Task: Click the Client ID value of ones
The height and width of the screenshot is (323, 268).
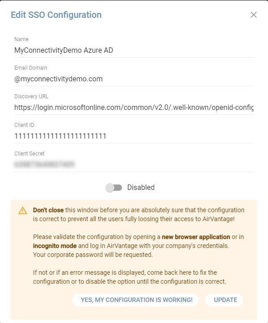Action: [x=60, y=136]
